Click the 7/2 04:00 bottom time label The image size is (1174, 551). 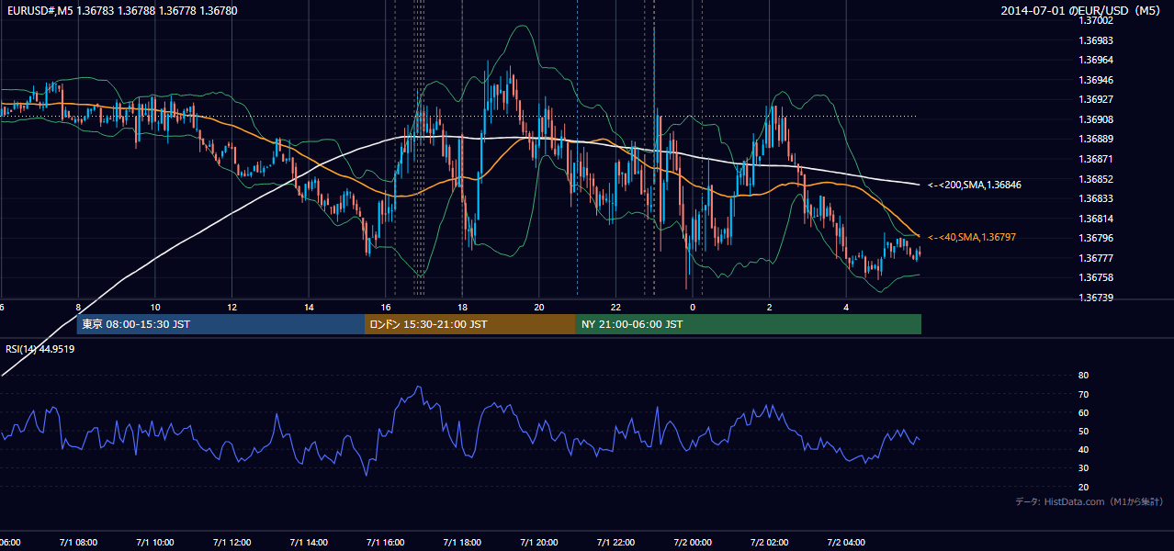point(846,543)
